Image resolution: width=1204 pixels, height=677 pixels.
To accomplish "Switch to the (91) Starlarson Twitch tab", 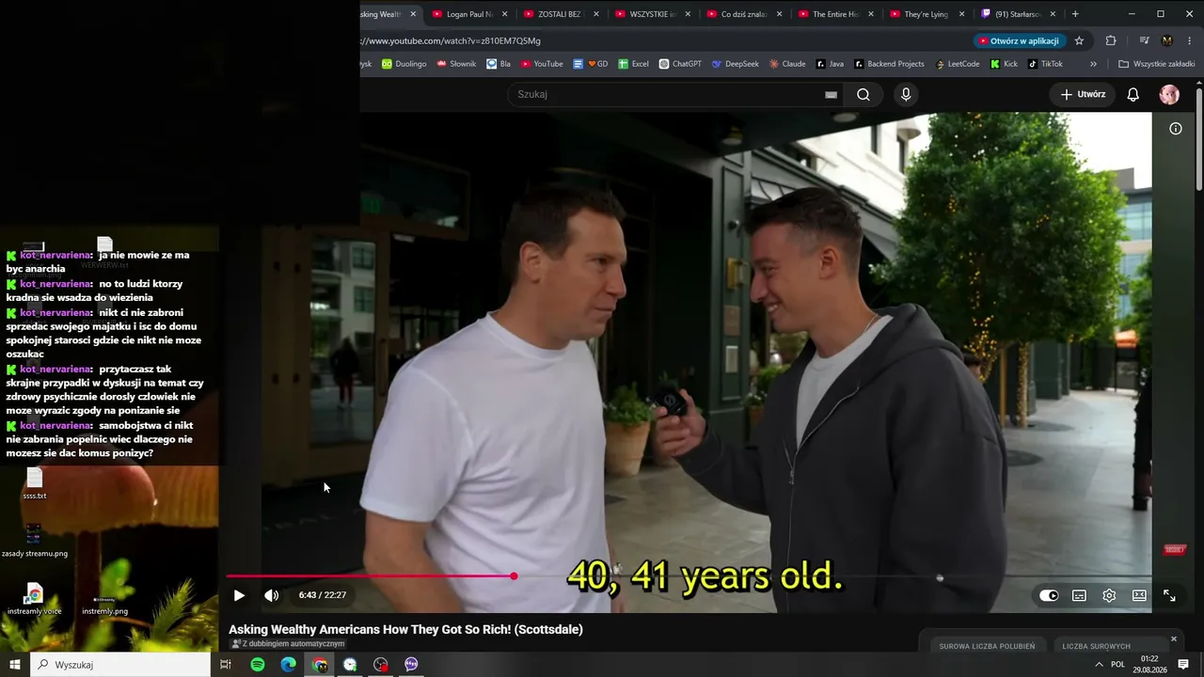I will point(1018,14).
